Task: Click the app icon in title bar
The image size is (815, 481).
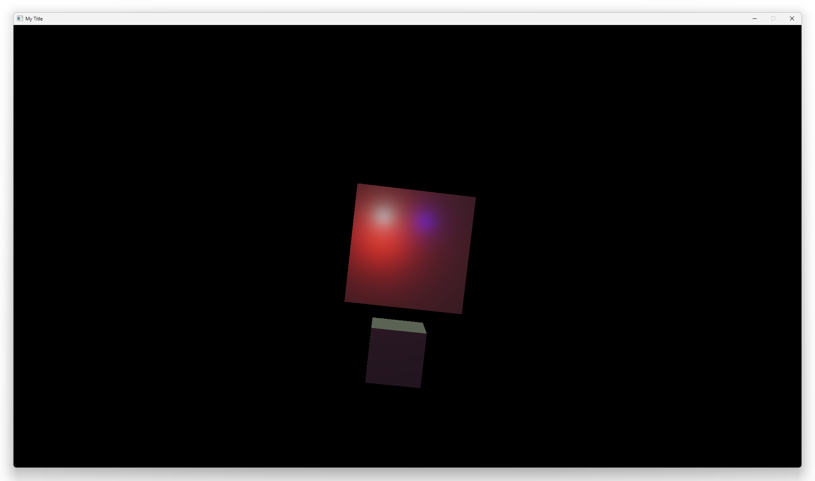Action: point(20,18)
